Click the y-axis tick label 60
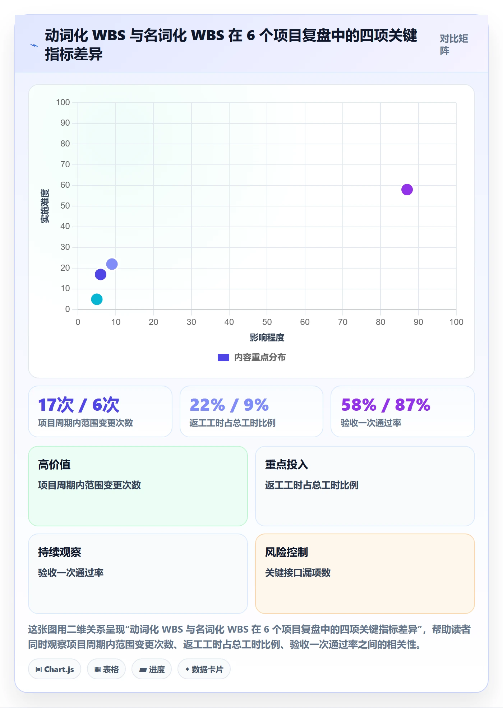Screen dimensions: 503x708 click(x=65, y=185)
